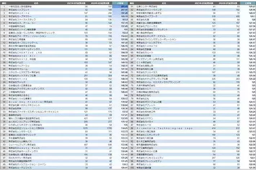Select the right table's 上昇率 column header

pos(248,3)
